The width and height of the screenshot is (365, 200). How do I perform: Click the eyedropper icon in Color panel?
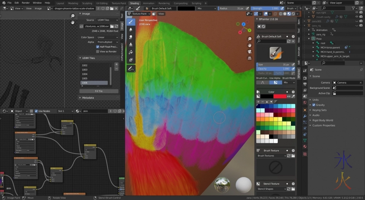293,96
